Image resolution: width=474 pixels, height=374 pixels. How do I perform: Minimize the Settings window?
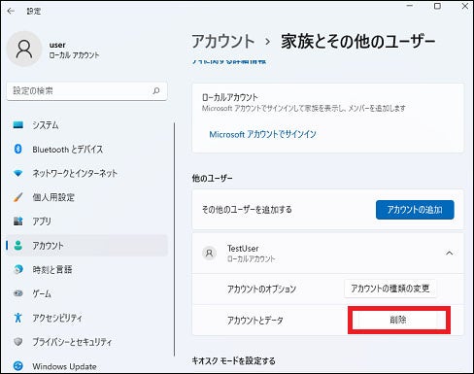click(x=410, y=6)
